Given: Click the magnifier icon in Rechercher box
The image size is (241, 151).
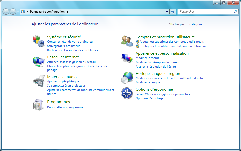Looking at the screenshot, I should 235,12.
